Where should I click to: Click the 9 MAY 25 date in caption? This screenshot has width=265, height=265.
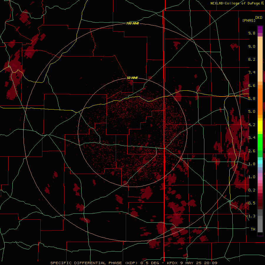pyautogui.click(x=191, y=263)
